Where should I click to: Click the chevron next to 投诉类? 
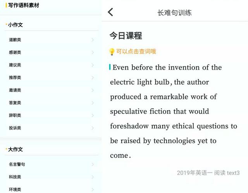[93, 128]
